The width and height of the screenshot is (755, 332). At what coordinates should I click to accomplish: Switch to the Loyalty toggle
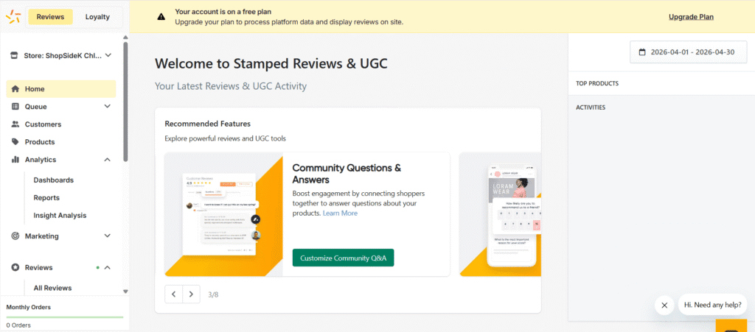click(97, 17)
